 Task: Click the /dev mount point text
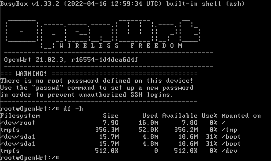(229, 151)
